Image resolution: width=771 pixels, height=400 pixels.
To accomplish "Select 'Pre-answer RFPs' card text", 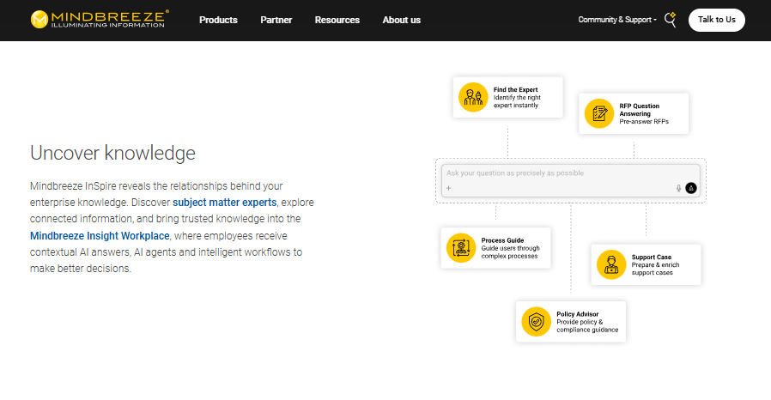I will [x=644, y=121].
